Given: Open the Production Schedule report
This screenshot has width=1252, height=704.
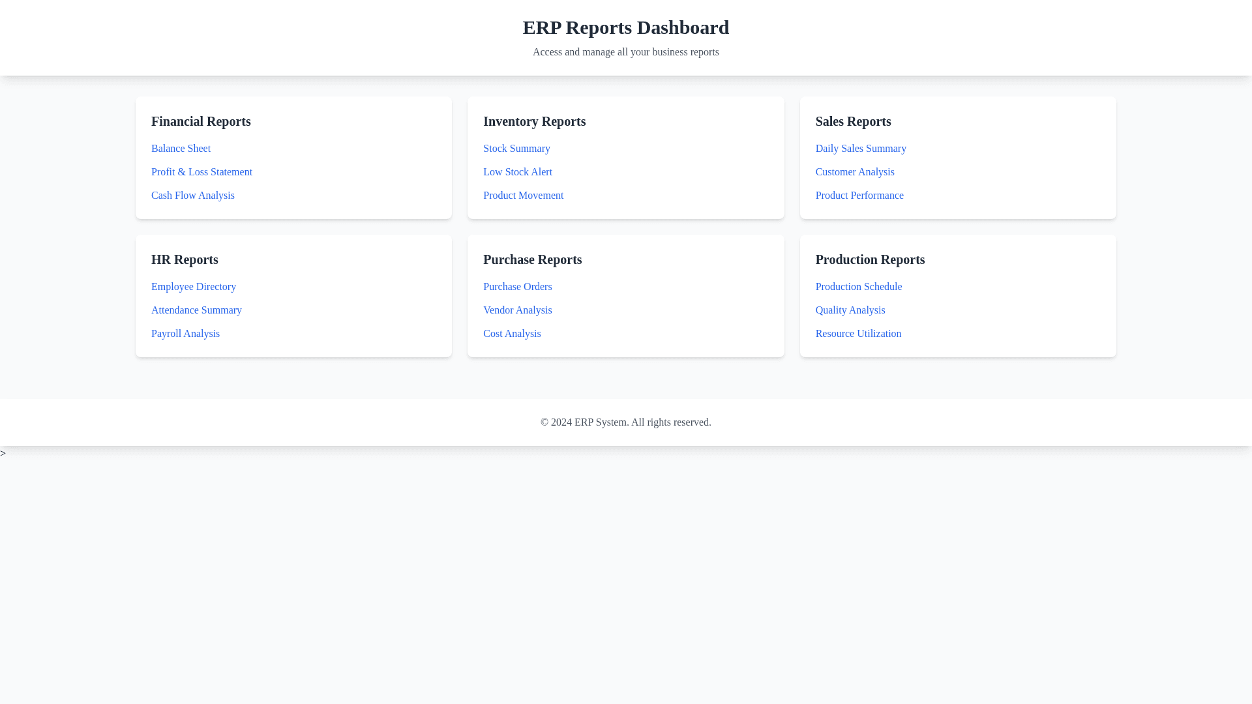Looking at the screenshot, I should pos(858,287).
